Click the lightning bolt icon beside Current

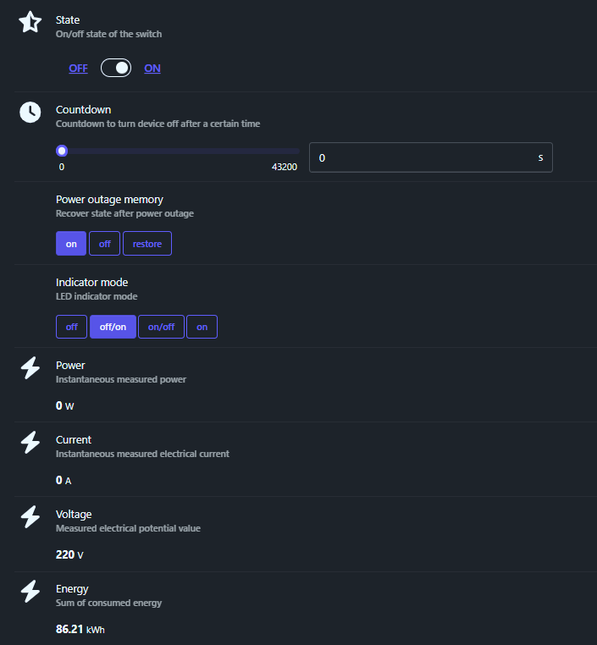pos(30,443)
